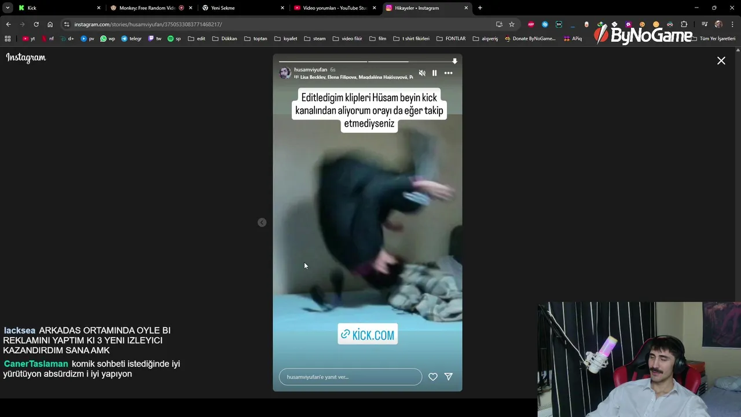The image size is (741, 417).
Task: Open the ABP adblock extension
Action: 531,24
